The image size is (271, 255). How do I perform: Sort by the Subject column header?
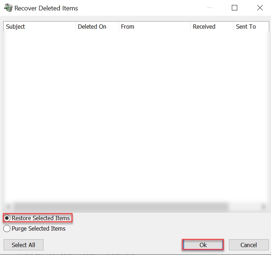click(40, 27)
